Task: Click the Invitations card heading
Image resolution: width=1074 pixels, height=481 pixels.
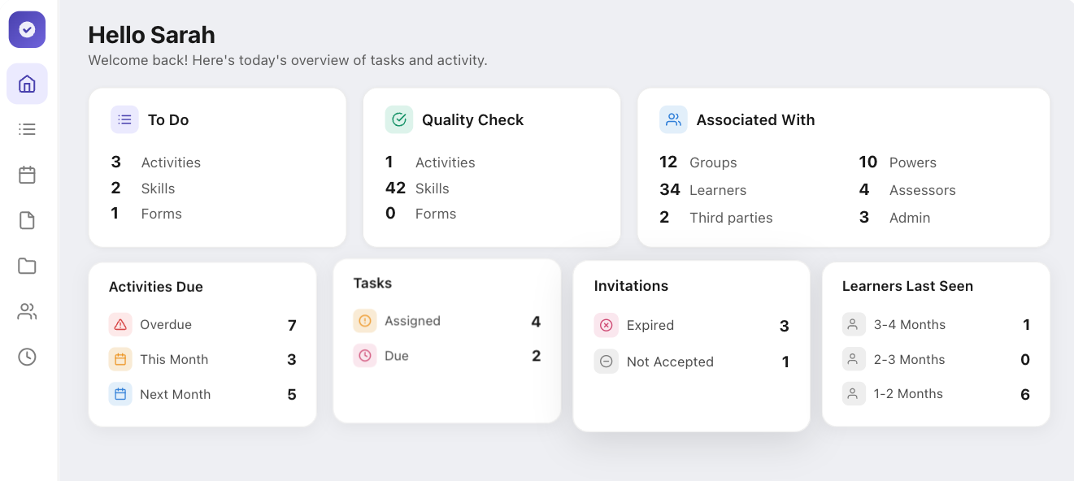Action: pyautogui.click(x=631, y=286)
